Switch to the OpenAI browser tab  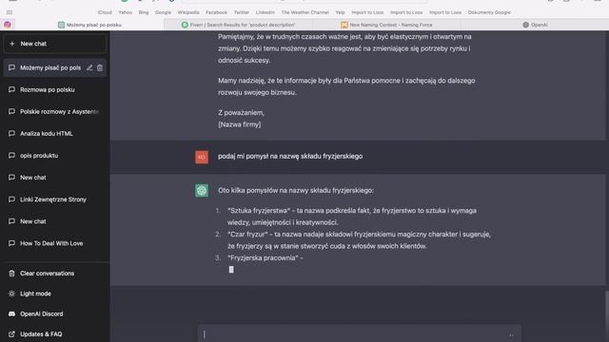click(x=535, y=25)
